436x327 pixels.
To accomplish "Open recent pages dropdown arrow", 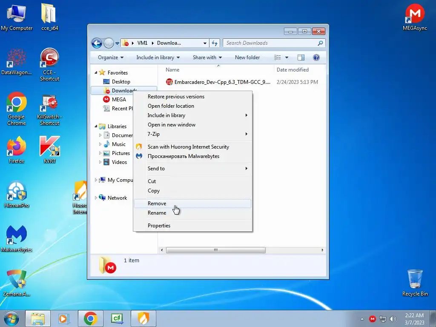I will coord(118,43).
